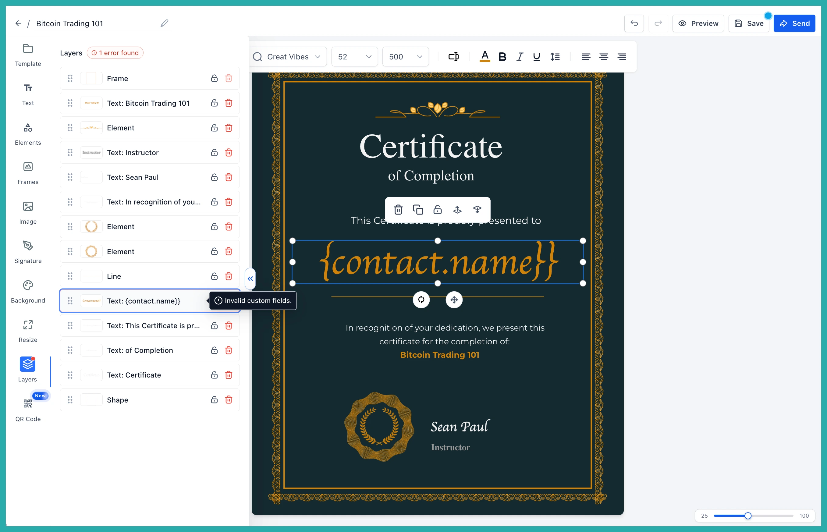Go back using the left arrow
The image size is (827, 532).
18,23
